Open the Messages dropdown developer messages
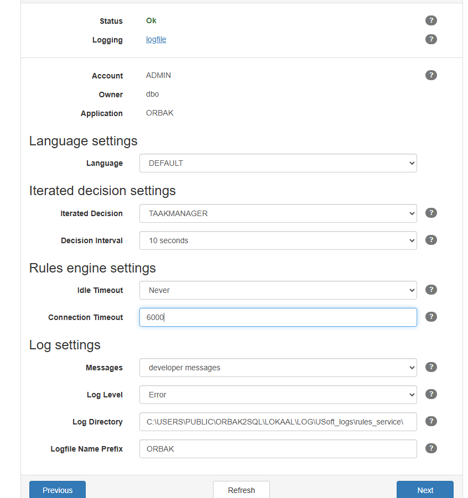Viewport: 468px width, 498px height. click(x=278, y=368)
